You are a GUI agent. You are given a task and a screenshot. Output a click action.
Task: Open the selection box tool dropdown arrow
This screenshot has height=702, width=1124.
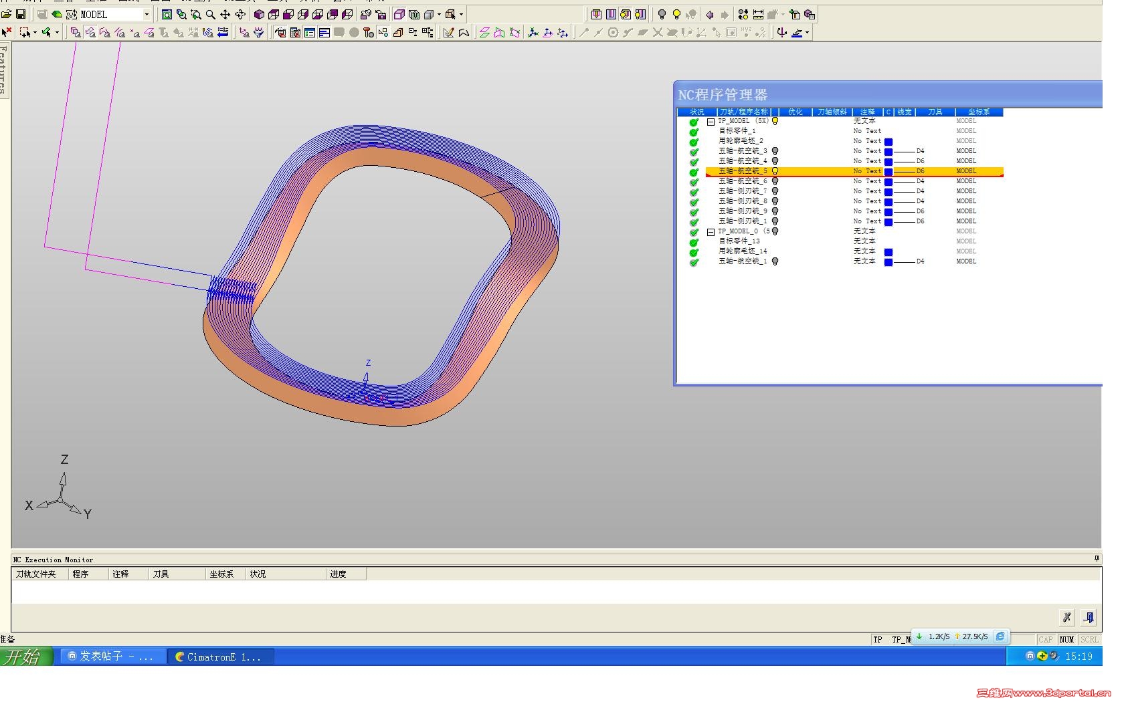(35, 32)
